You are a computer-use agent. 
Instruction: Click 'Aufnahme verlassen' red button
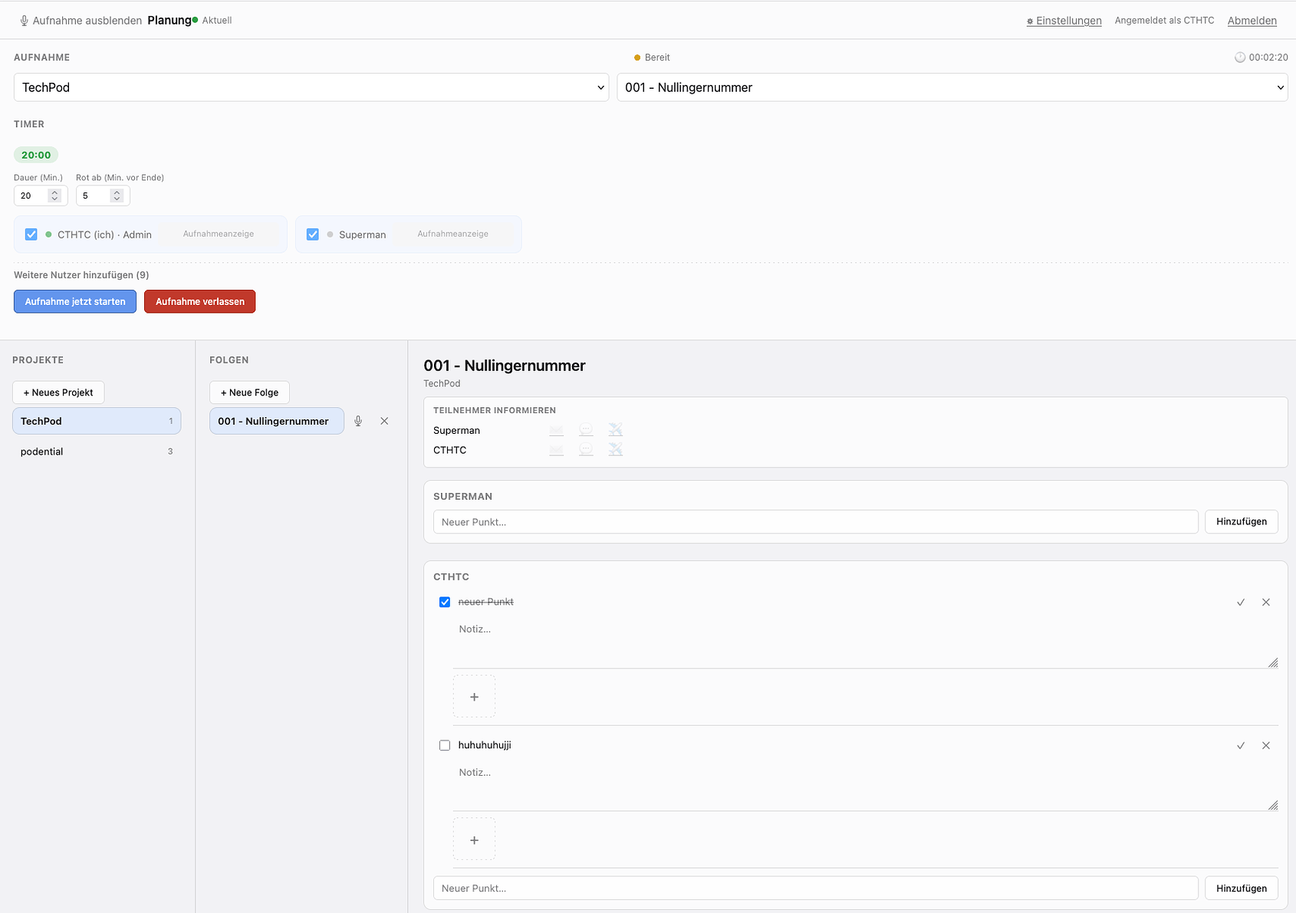[200, 302]
